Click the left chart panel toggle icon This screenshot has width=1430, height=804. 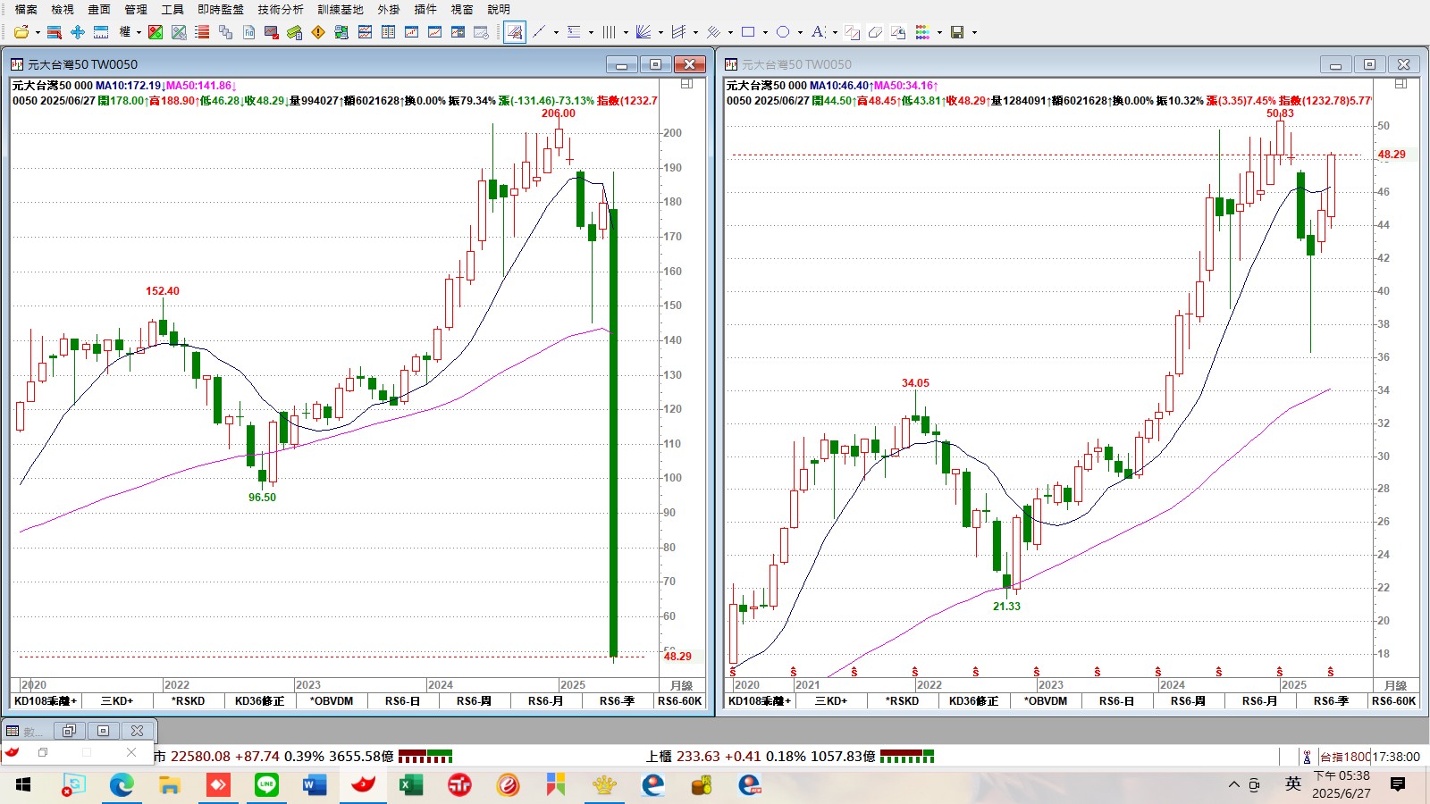pyautogui.click(x=686, y=84)
